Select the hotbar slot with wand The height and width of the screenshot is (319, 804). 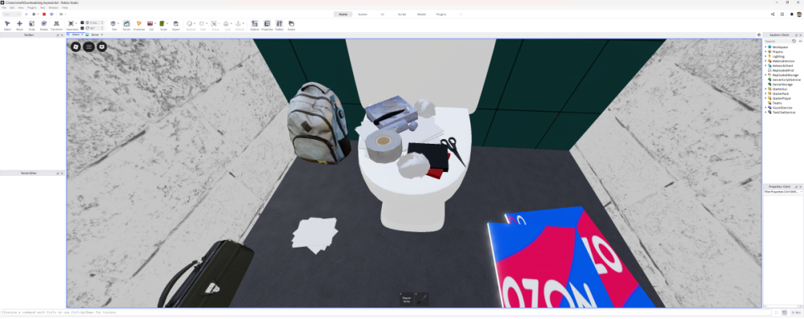point(421,300)
